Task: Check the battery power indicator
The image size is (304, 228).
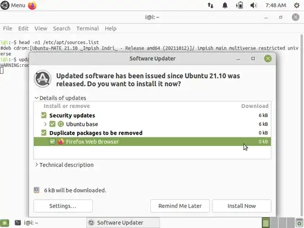Action: click(x=239, y=6)
